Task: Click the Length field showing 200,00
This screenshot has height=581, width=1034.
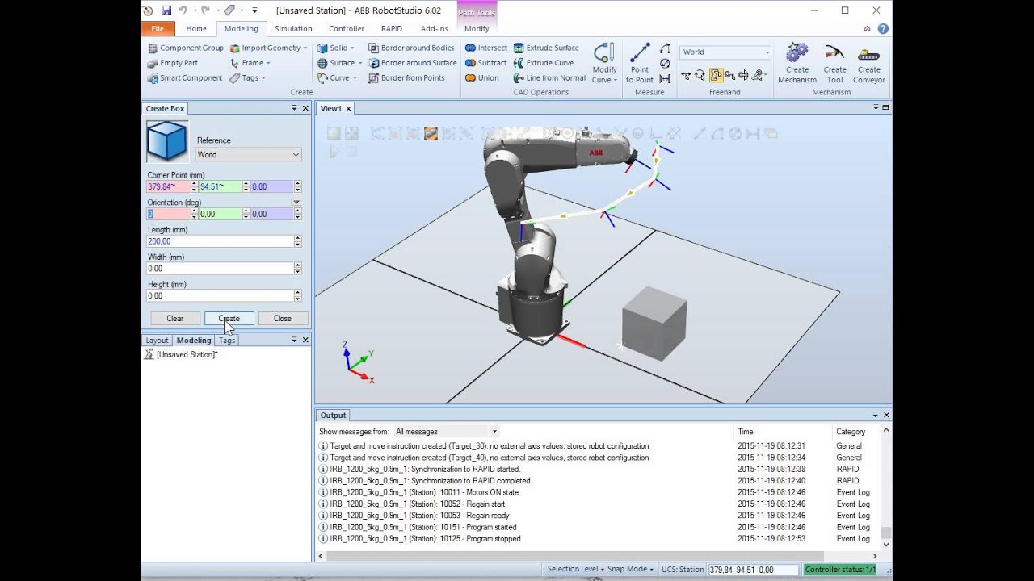Action: click(x=219, y=241)
